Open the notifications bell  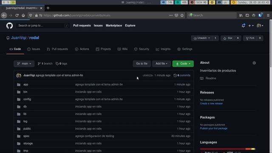tap(244, 25)
